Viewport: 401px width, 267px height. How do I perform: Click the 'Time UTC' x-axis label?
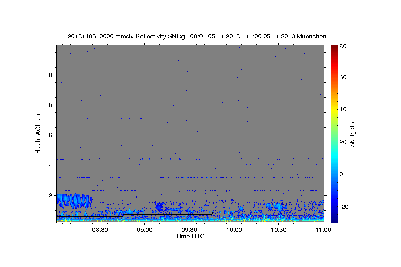[190, 236]
